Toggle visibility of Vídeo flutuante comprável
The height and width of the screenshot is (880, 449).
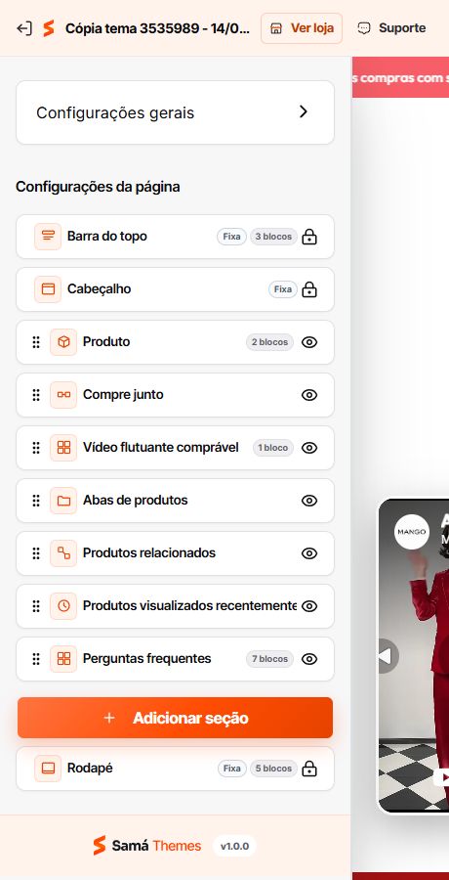click(x=309, y=448)
